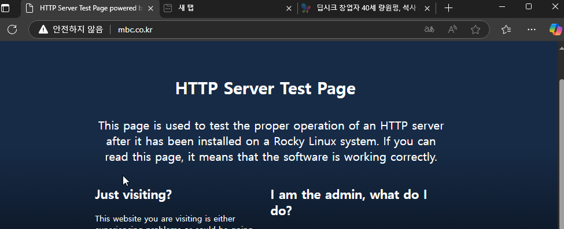The height and width of the screenshot is (229, 564).
Task: Close the 새 탭 tab
Action: (289, 8)
